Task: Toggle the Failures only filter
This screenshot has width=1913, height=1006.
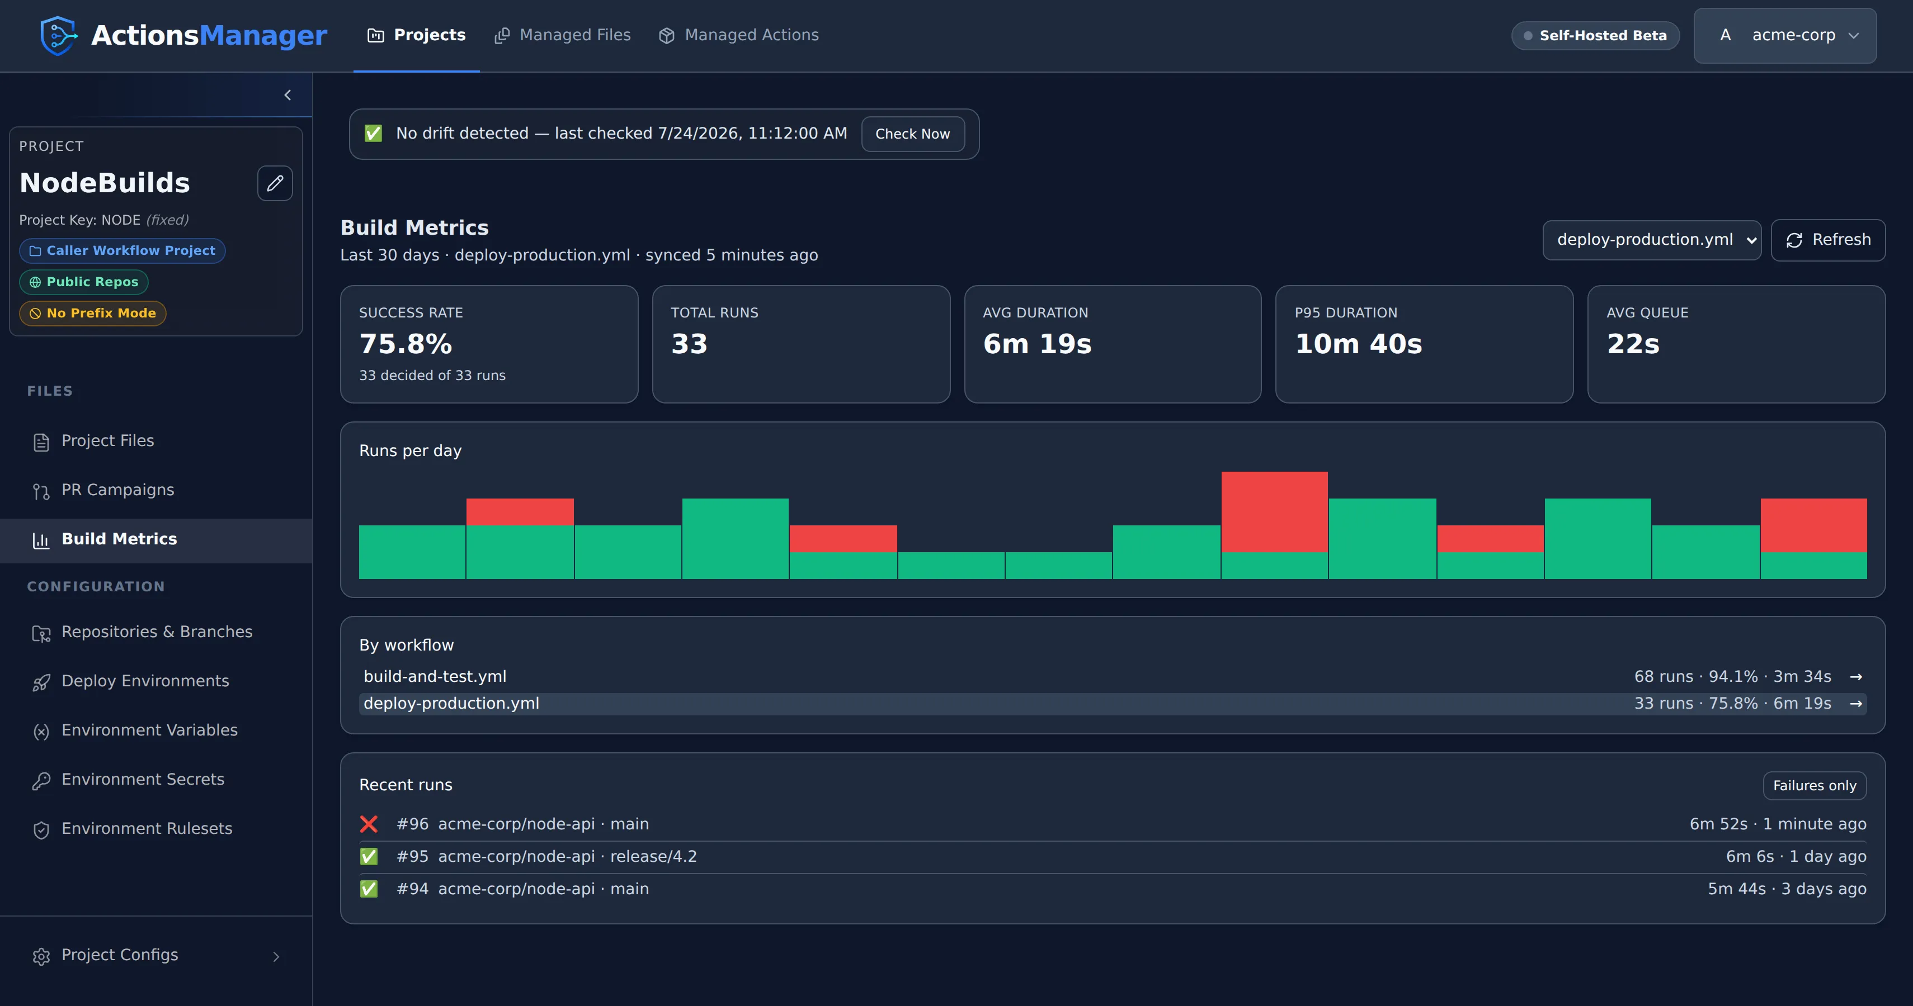Action: tap(1814, 786)
